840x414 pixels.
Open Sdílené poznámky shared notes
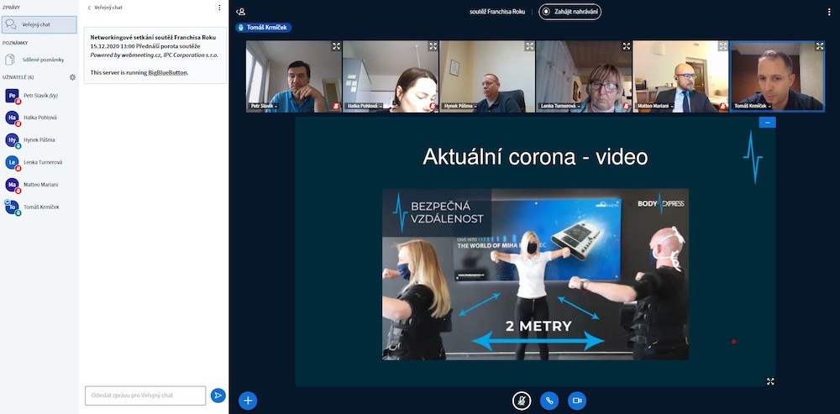click(39, 60)
